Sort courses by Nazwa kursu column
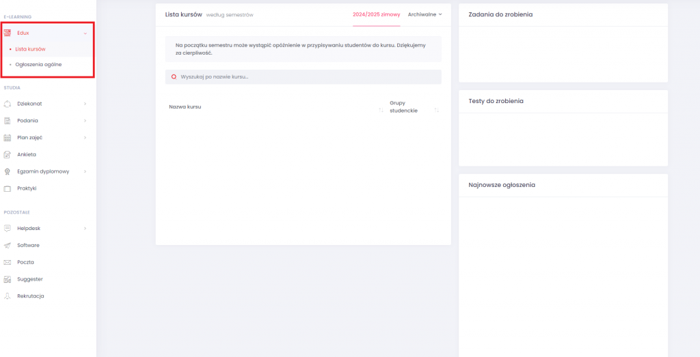700x357 pixels. 381,107
